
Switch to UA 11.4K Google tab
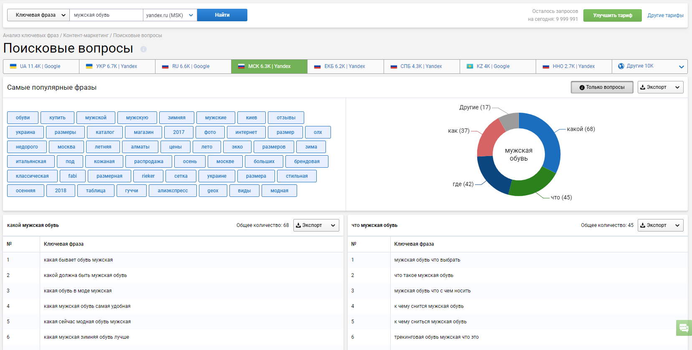pos(41,66)
